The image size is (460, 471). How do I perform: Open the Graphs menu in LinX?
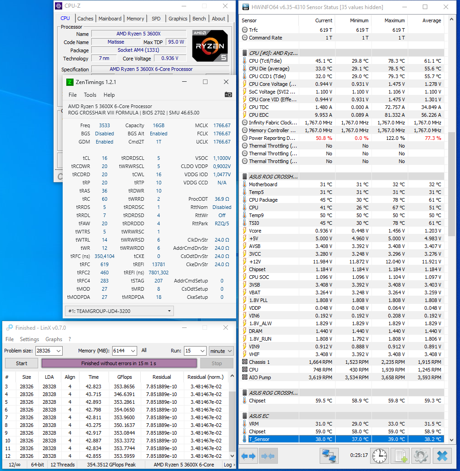54,339
